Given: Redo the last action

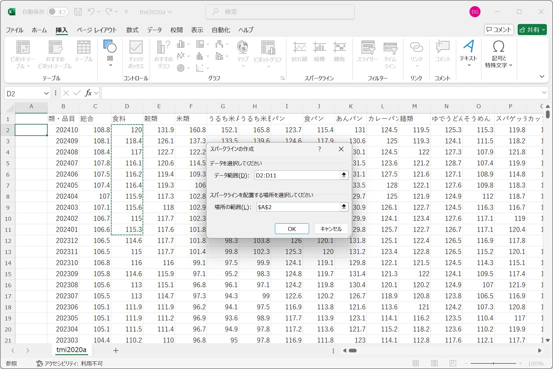Looking at the screenshot, I should (x=108, y=12).
